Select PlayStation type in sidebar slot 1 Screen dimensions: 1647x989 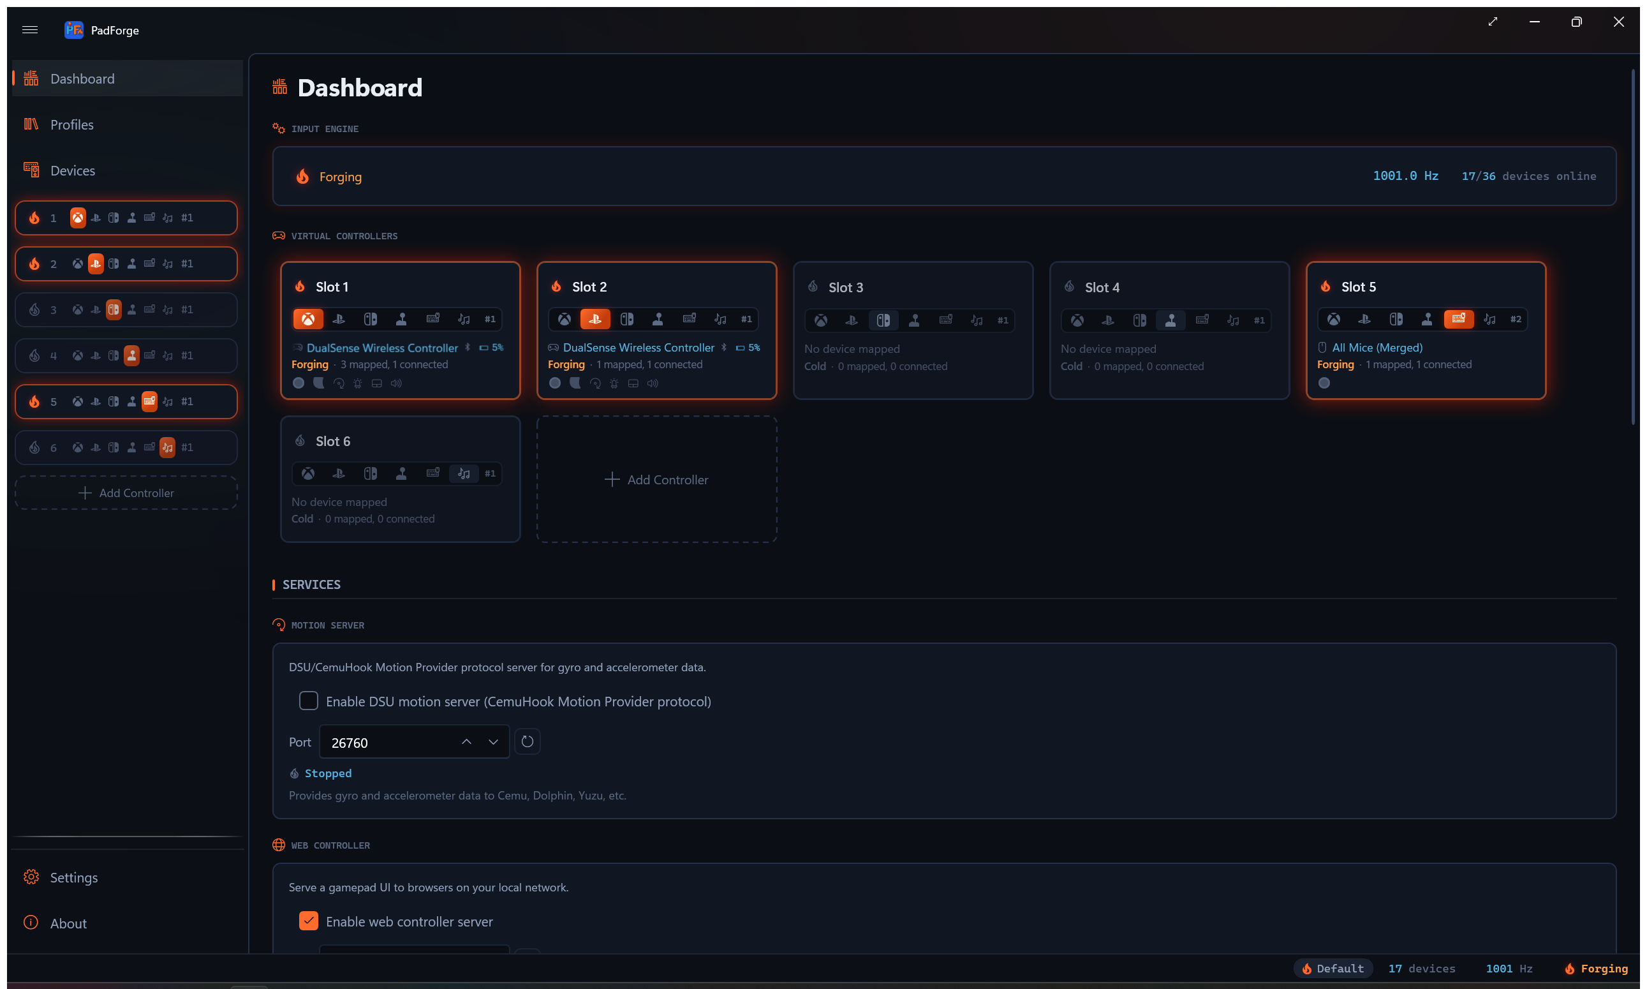point(96,218)
